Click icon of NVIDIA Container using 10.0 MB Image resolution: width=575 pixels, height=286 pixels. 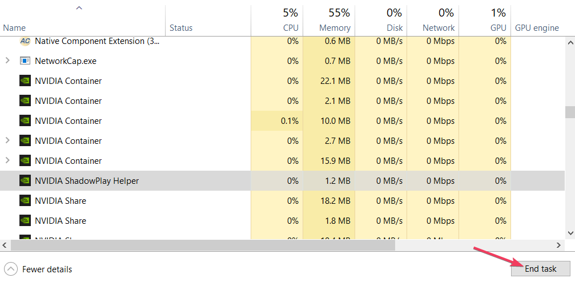tap(25, 121)
